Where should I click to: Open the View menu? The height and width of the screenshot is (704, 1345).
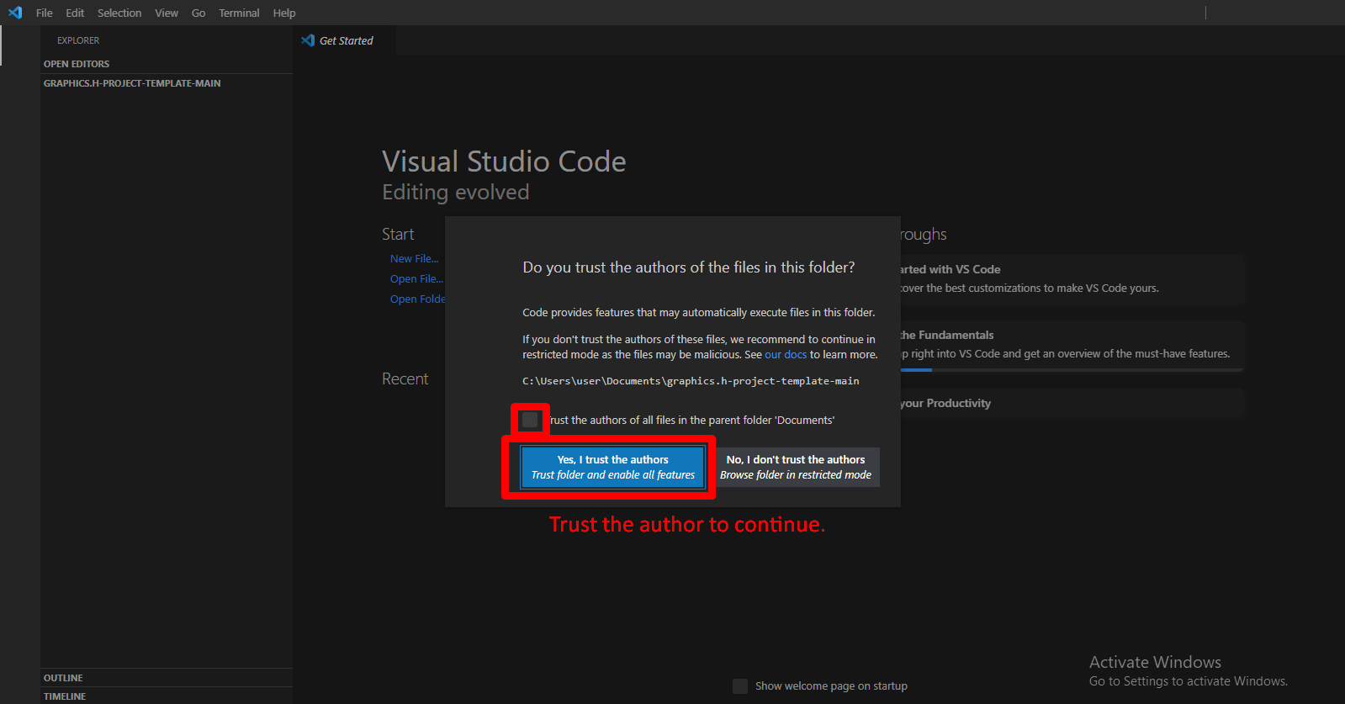coord(167,13)
